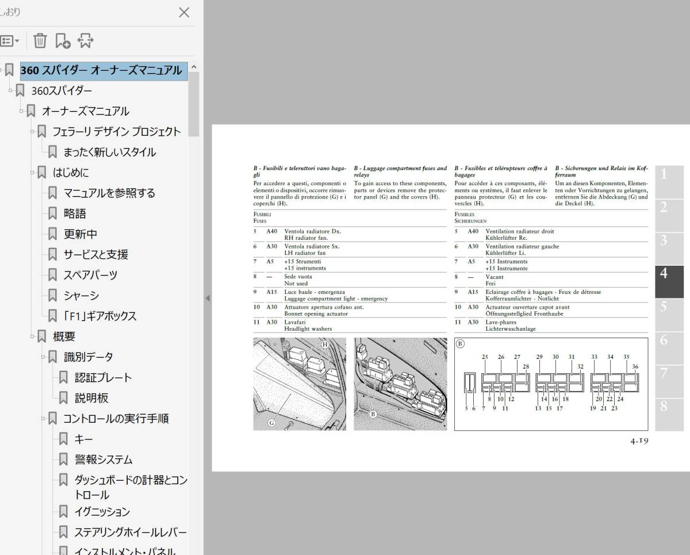Click bookmark icon beside 警報システム
690x555 pixels.
(64, 460)
